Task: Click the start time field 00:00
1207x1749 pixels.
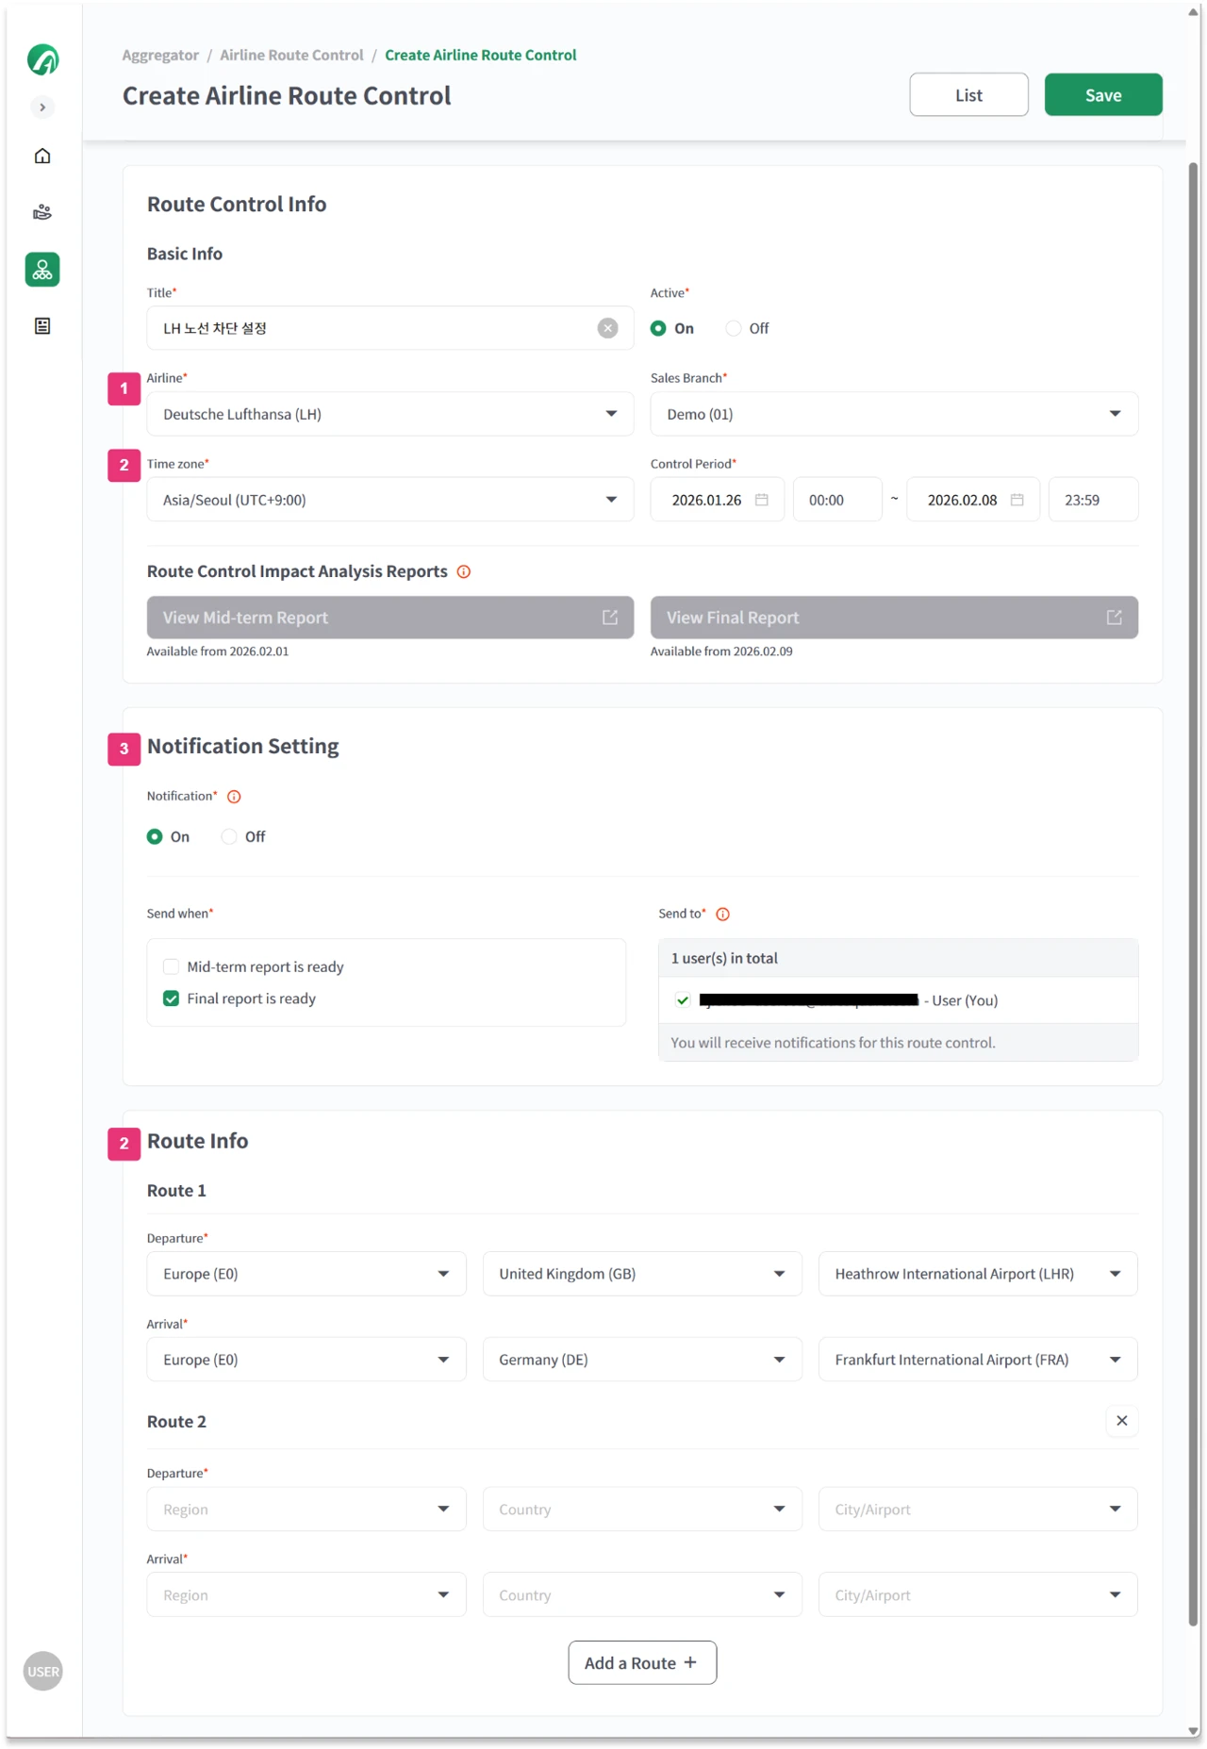Action: pyautogui.click(x=837, y=500)
